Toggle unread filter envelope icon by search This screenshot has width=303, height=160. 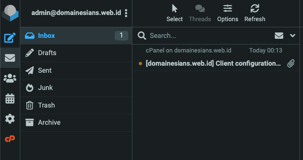279,36
